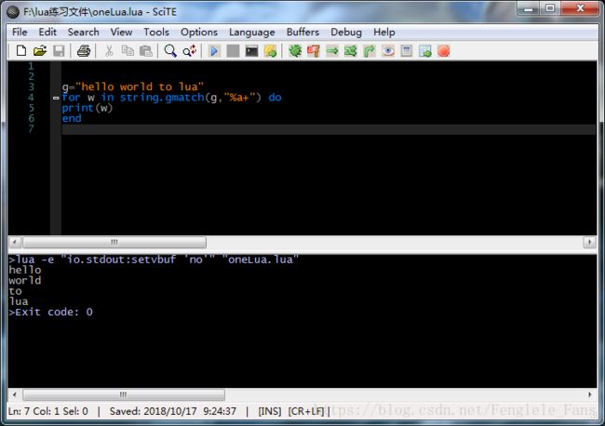Image resolution: width=605 pixels, height=426 pixels.
Task: Cut selection using the scissors icon
Action: coord(109,51)
